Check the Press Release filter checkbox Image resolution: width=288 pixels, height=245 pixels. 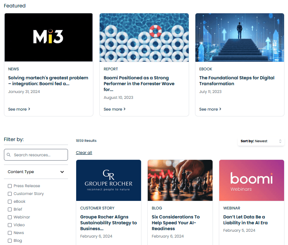[x=10, y=186]
